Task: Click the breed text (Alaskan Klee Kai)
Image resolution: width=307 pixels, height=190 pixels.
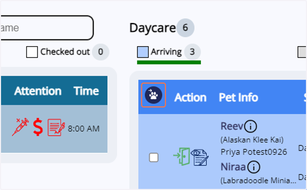Action: [252, 140]
